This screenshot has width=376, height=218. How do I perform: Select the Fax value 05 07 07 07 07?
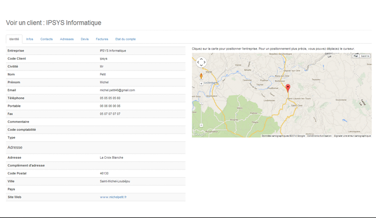[x=110, y=114]
